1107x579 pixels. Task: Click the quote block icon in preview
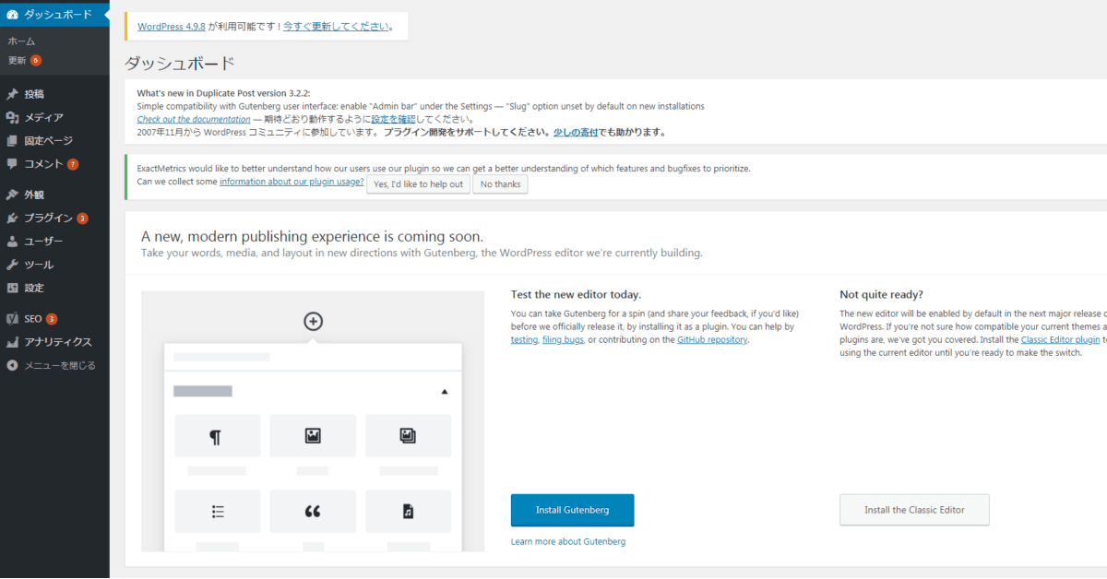point(313,511)
